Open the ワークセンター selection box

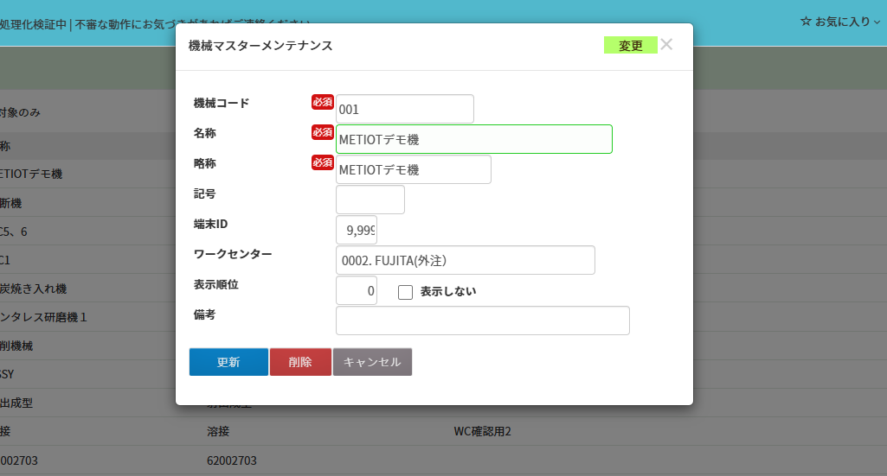[465, 260]
